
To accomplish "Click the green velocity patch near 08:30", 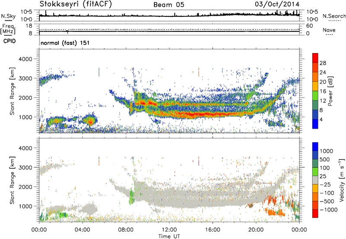I will pos(132,197).
